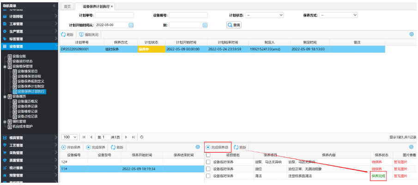Check the 油泵、马达无异响 row checkbox
Image resolution: width=418 pixels, height=185 pixels.
tap(208, 162)
